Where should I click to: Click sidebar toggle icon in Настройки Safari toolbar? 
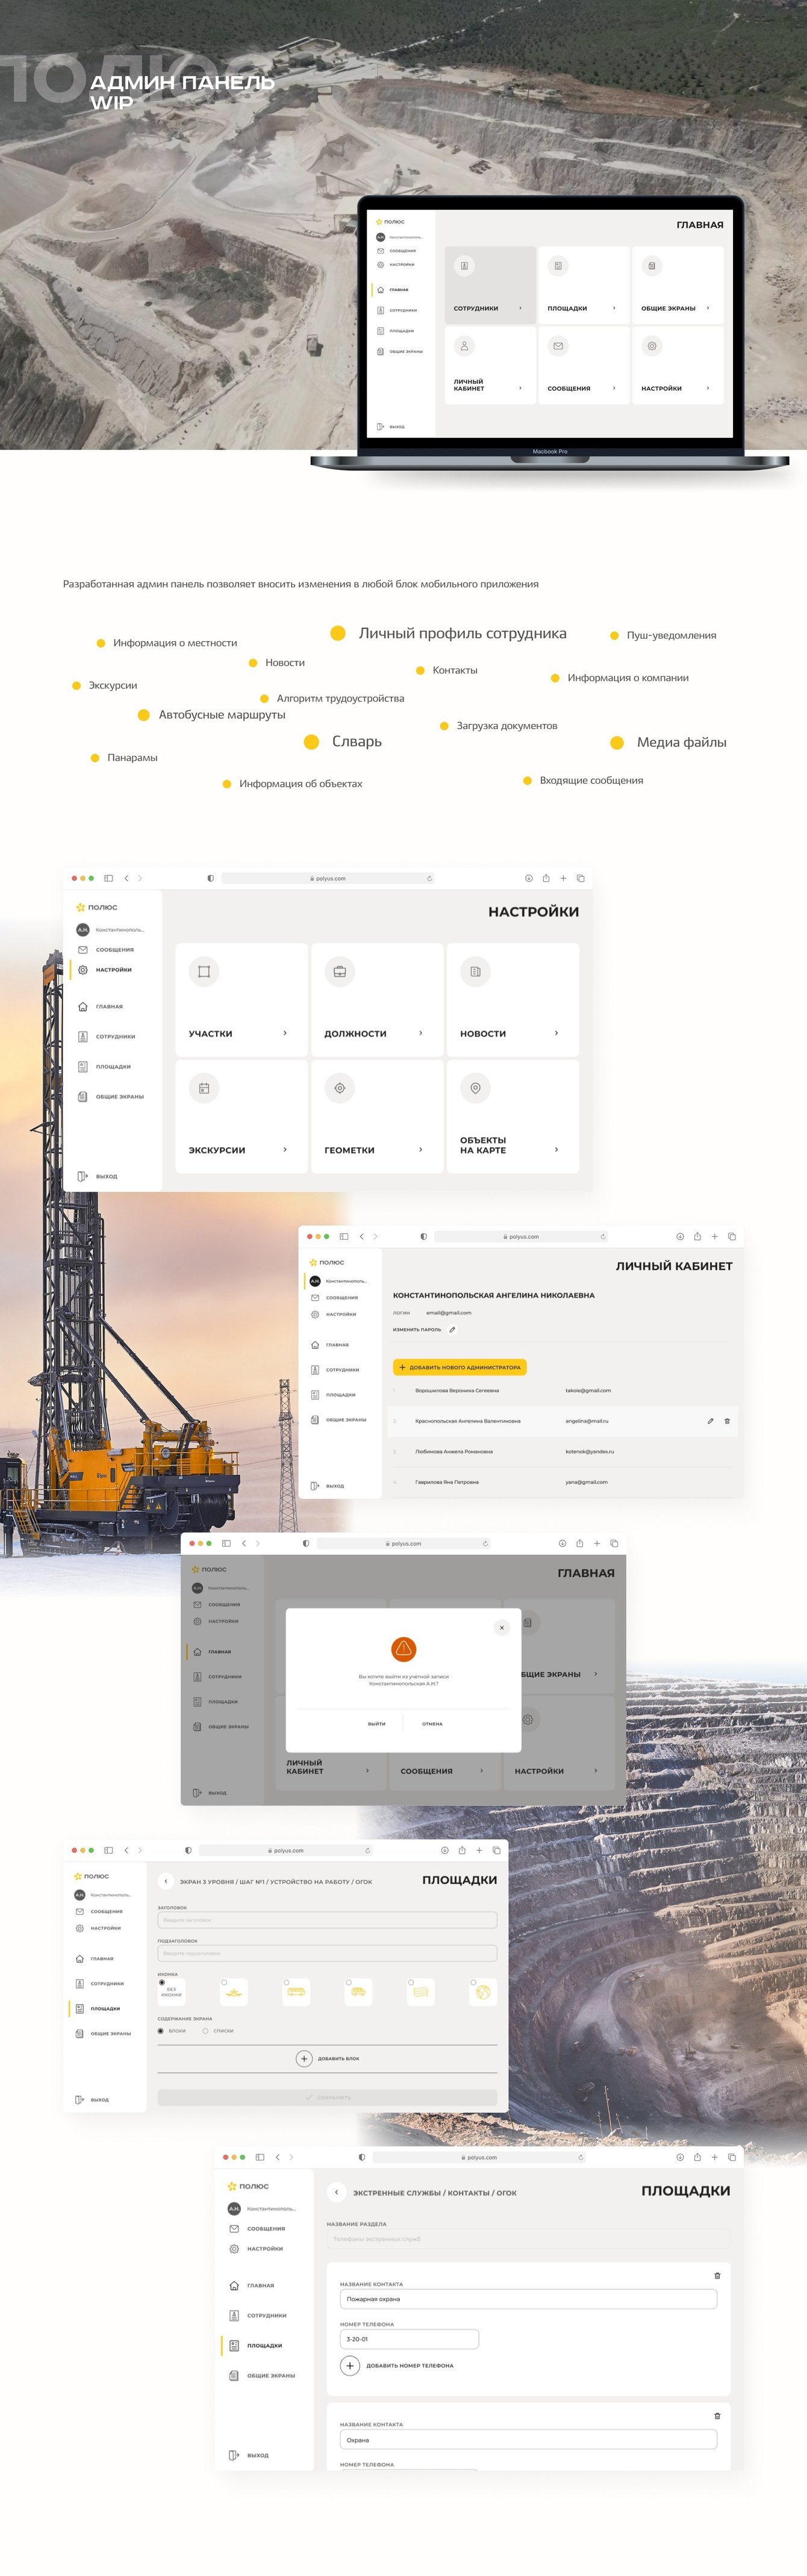[x=109, y=878]
